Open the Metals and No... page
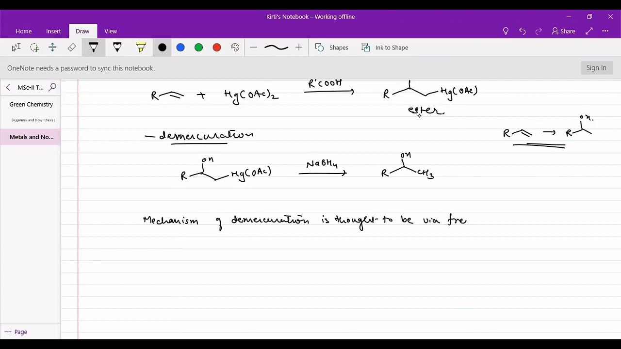 tap(31, 137)
